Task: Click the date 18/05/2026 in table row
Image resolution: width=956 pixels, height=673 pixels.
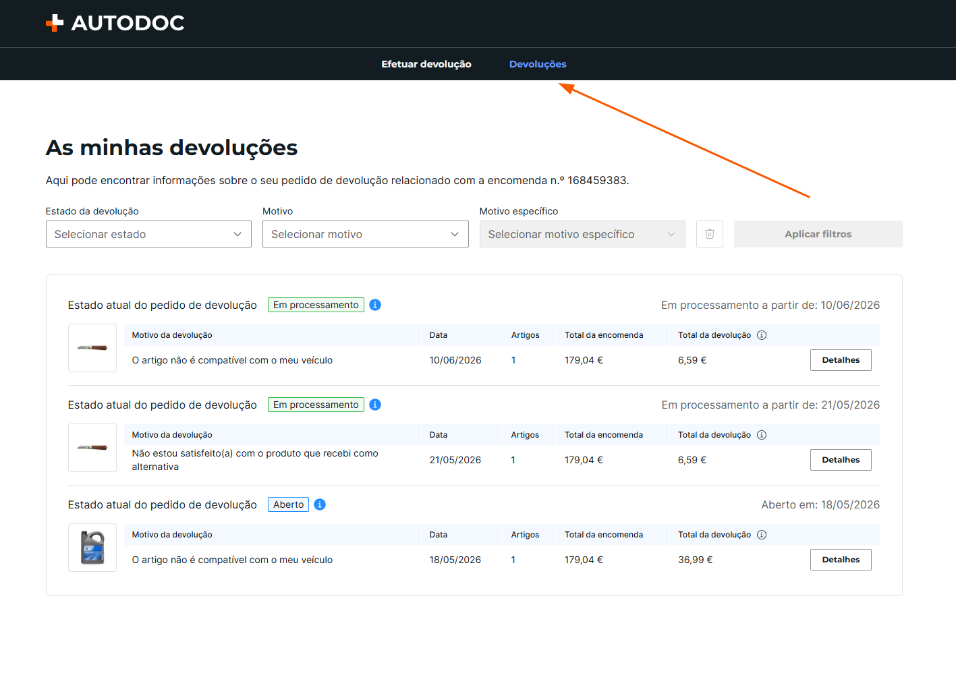Action: click(455, 560)
